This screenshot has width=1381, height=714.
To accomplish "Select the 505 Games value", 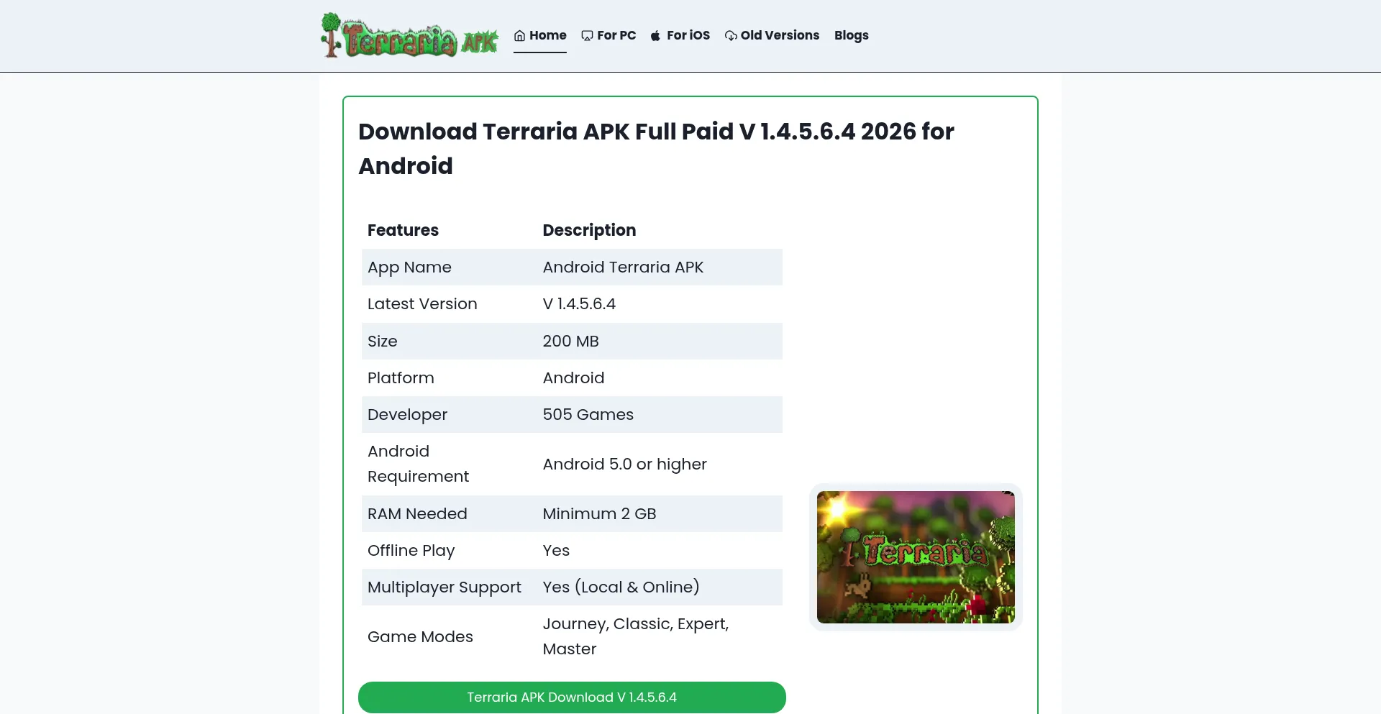I will (588, 415).
